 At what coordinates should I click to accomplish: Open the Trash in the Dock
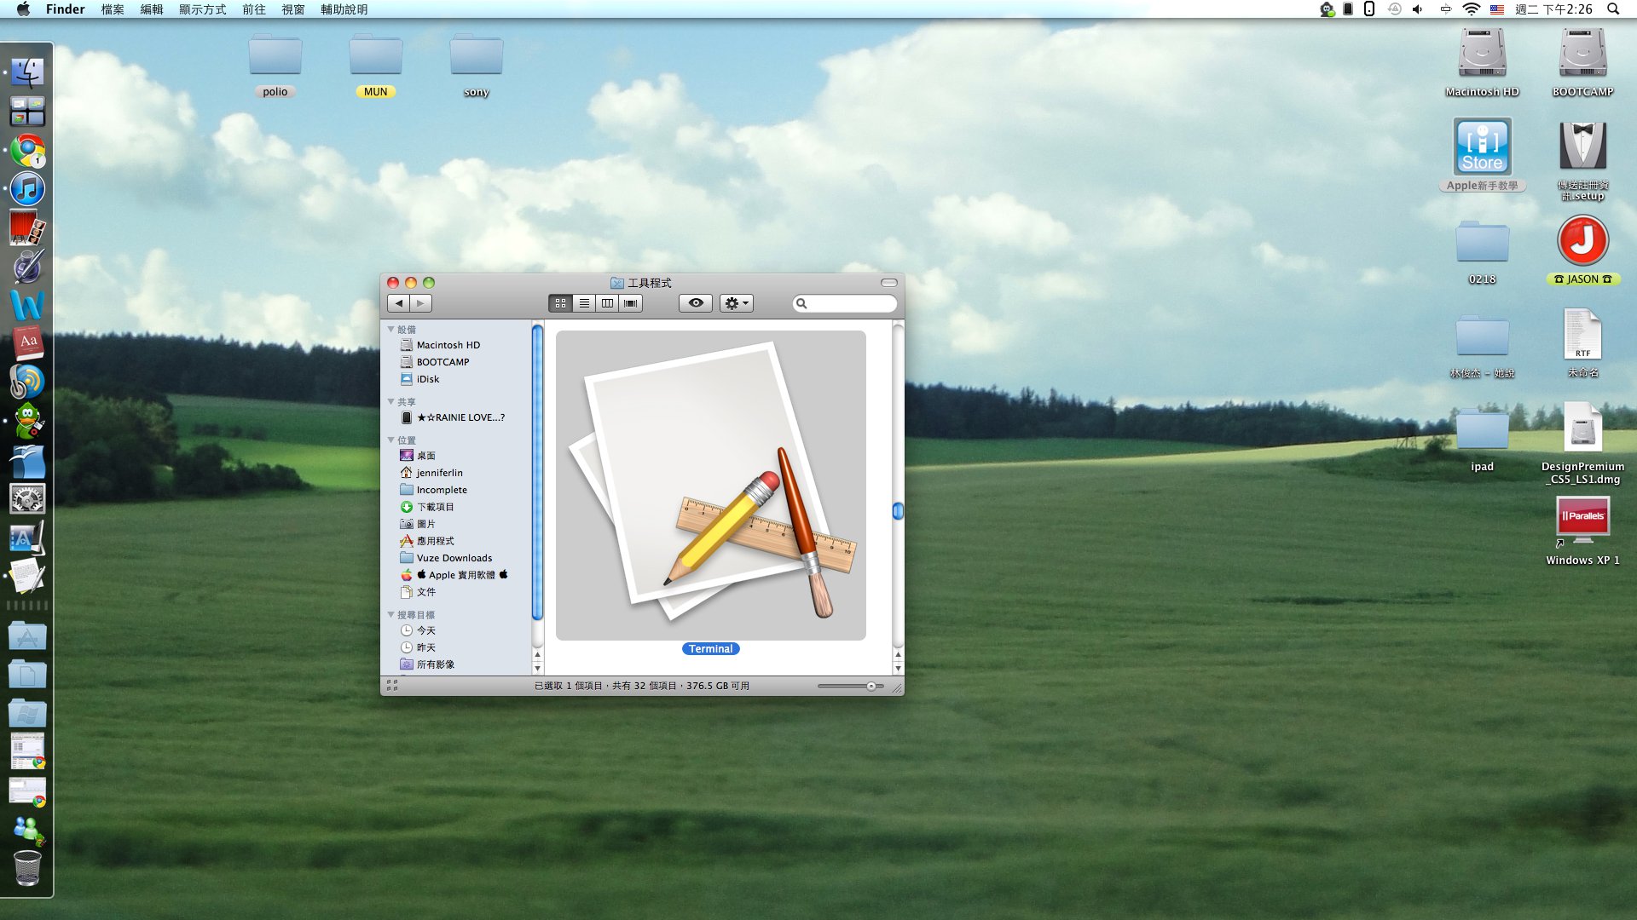pos(27,868)
